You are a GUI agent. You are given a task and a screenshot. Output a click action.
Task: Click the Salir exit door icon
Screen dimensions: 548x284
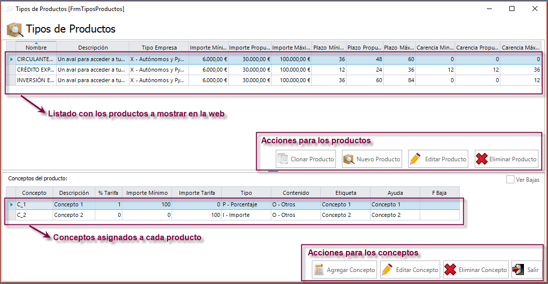pyautogui.click(x=518, y=269)
